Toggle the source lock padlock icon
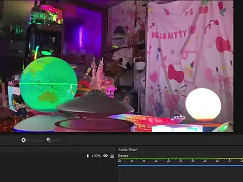The image size is (243, 182). [112, 156]
